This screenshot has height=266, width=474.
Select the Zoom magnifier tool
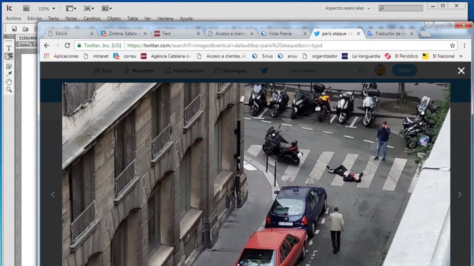(8, 88)
